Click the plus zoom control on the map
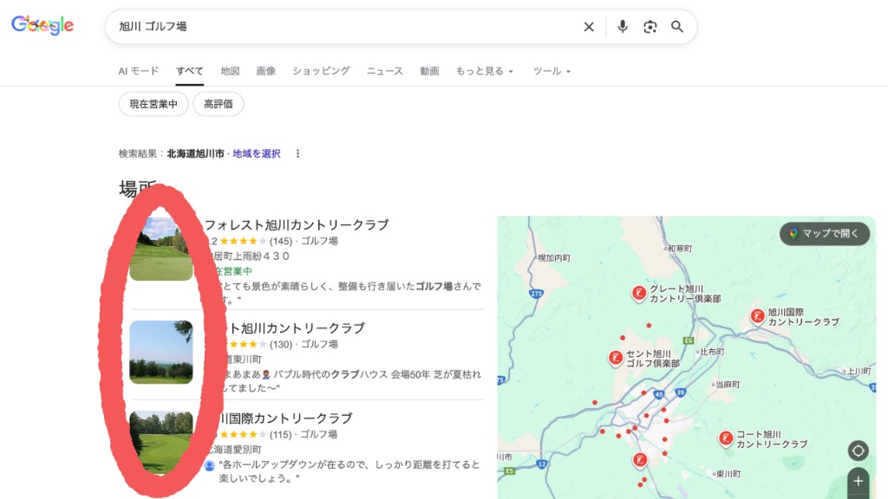The width and height of the screenshot is (888, 499). (x=858, y=482)
